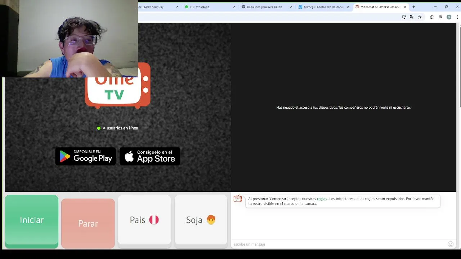Switch to the Uhmegle browser tab
This screenshot has width=461, height=259.
323,7
